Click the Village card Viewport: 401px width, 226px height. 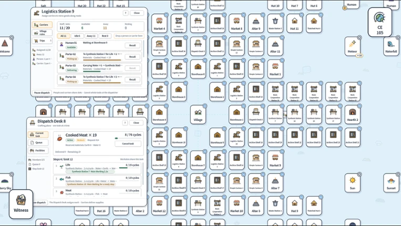198,115
